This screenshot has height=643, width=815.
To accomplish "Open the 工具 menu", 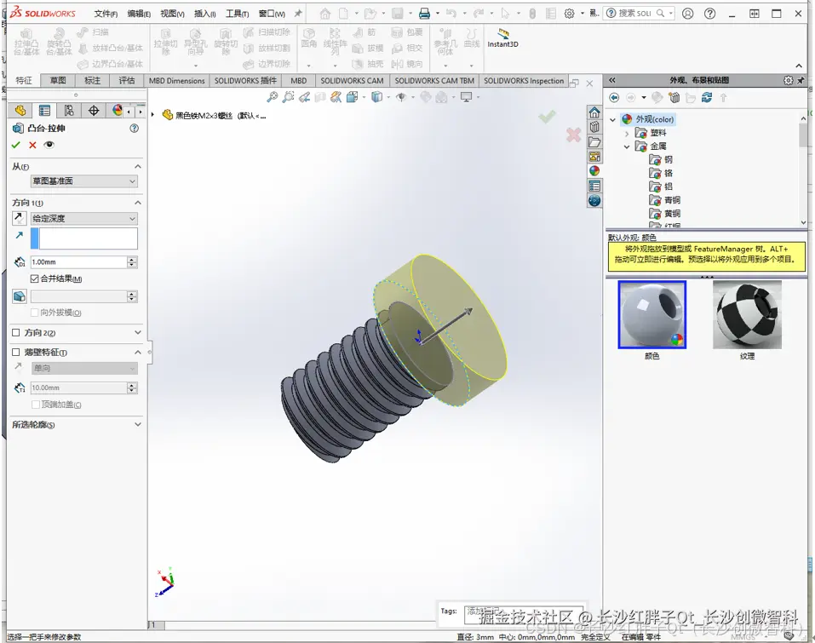I will point(237,14).
